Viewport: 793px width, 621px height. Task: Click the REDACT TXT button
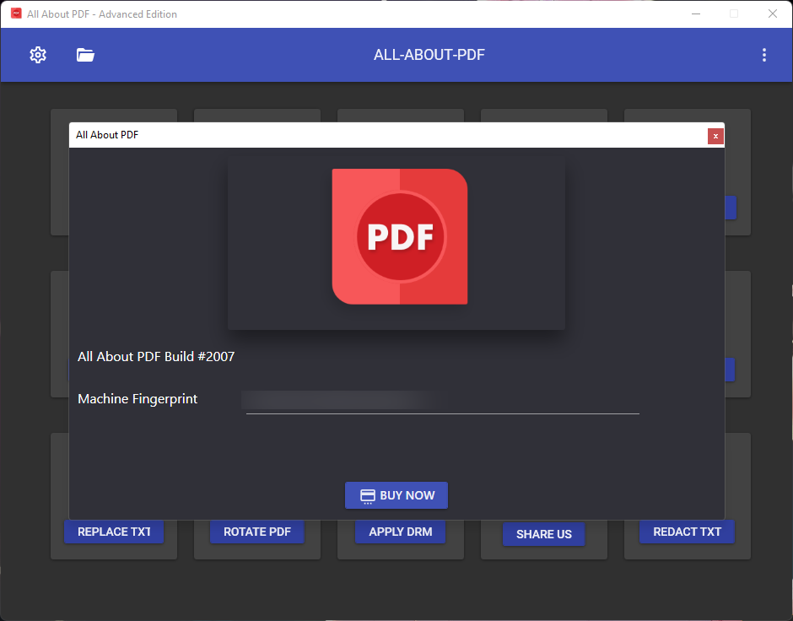click(x=687, y=532)
